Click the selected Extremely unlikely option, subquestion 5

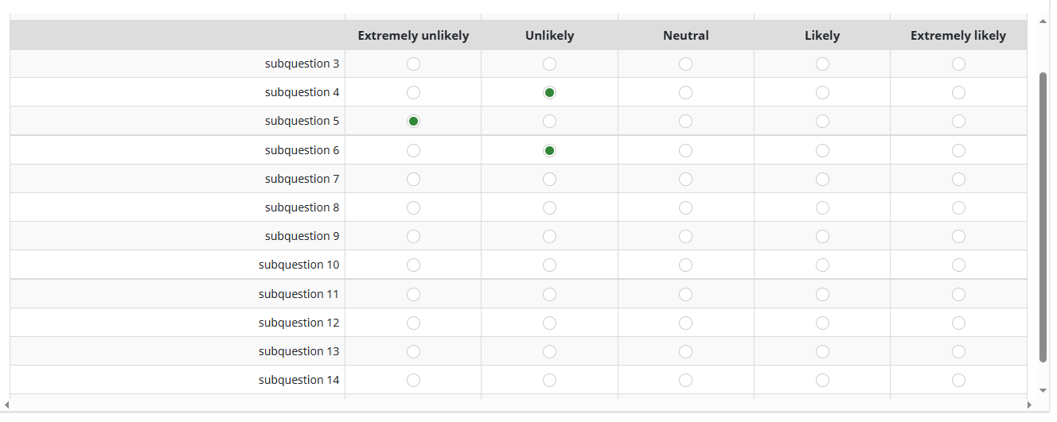click(x=413, y=122)
